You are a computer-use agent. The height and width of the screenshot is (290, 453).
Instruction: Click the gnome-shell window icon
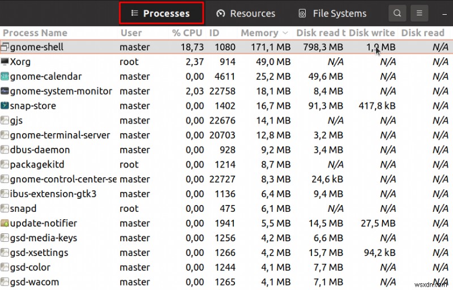tap(5, 47)
